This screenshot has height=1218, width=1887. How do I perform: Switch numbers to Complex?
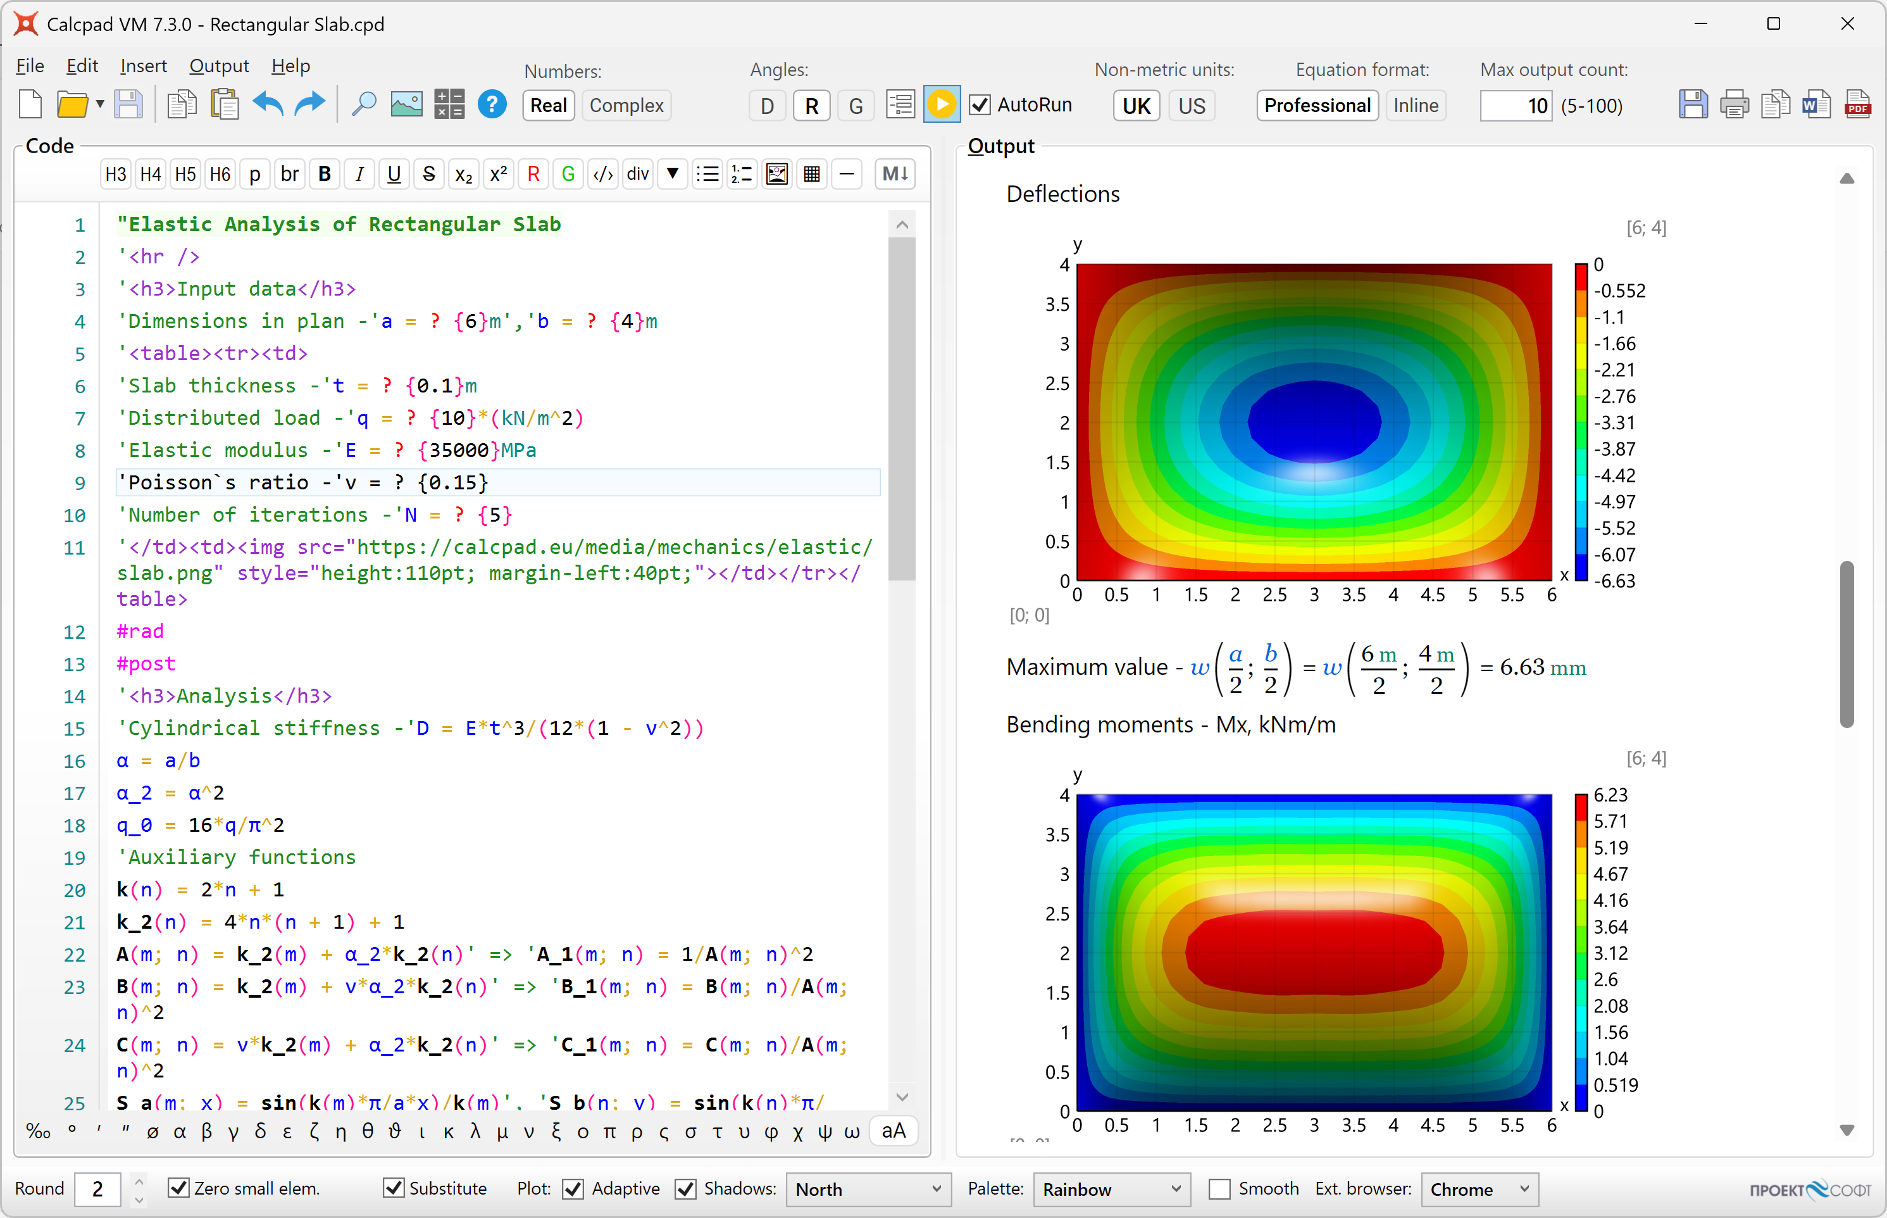pos(626,105)
